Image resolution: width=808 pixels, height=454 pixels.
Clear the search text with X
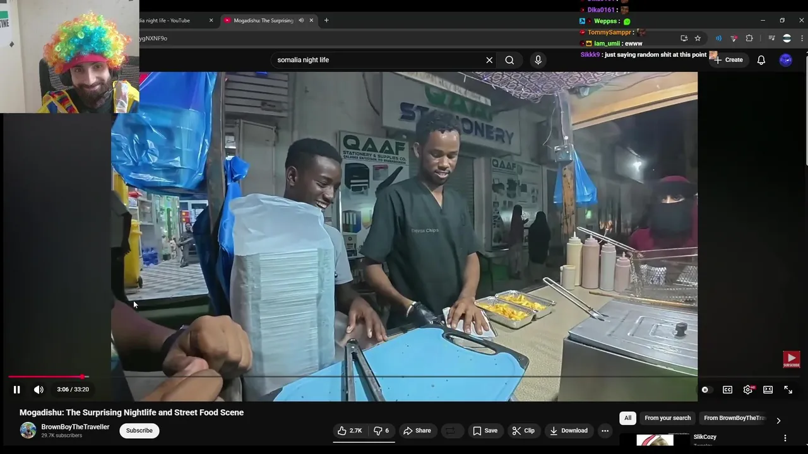[x=489, y=60]
